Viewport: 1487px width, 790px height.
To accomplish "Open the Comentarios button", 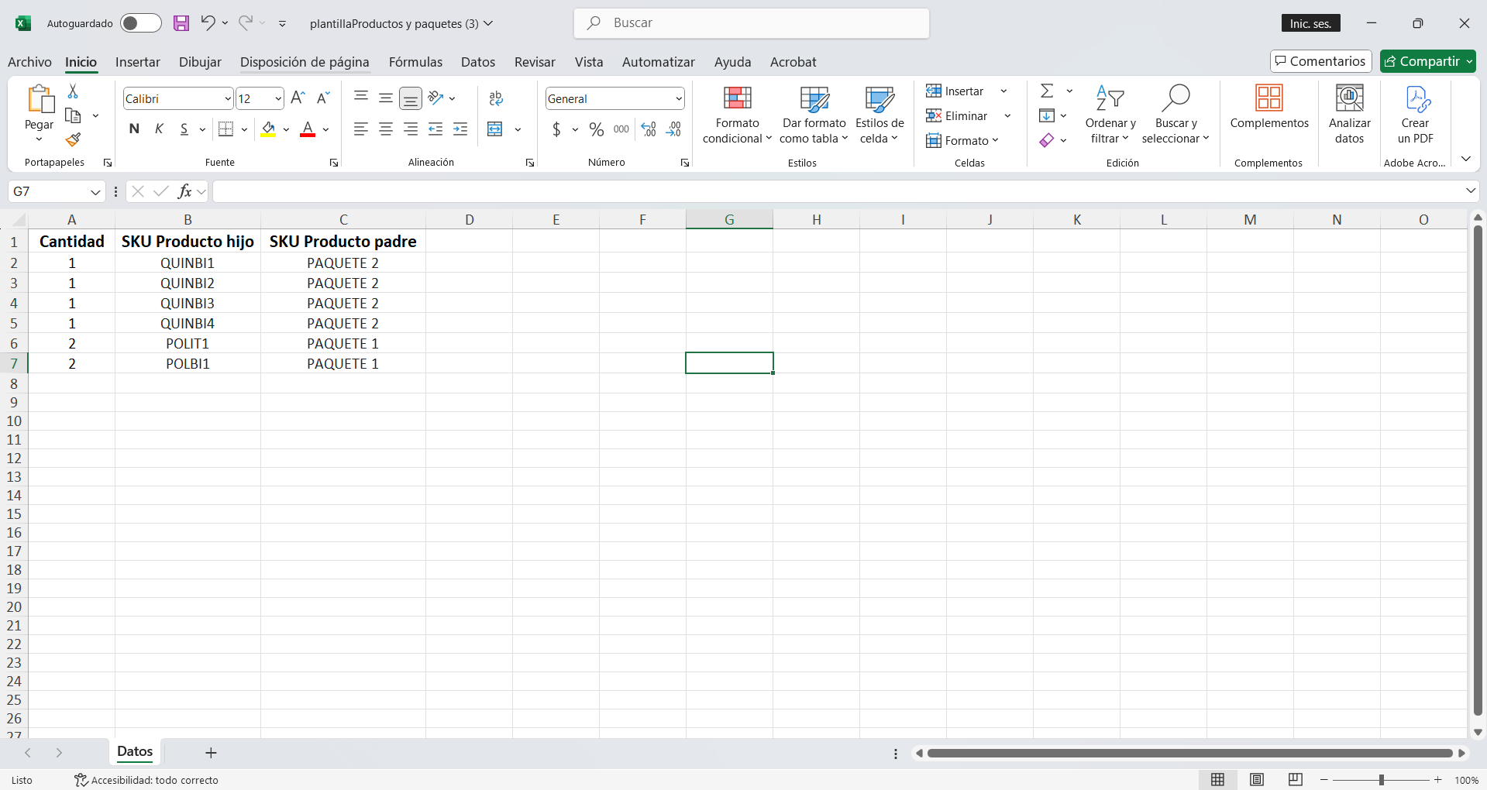I will (x=1320, y=61).
